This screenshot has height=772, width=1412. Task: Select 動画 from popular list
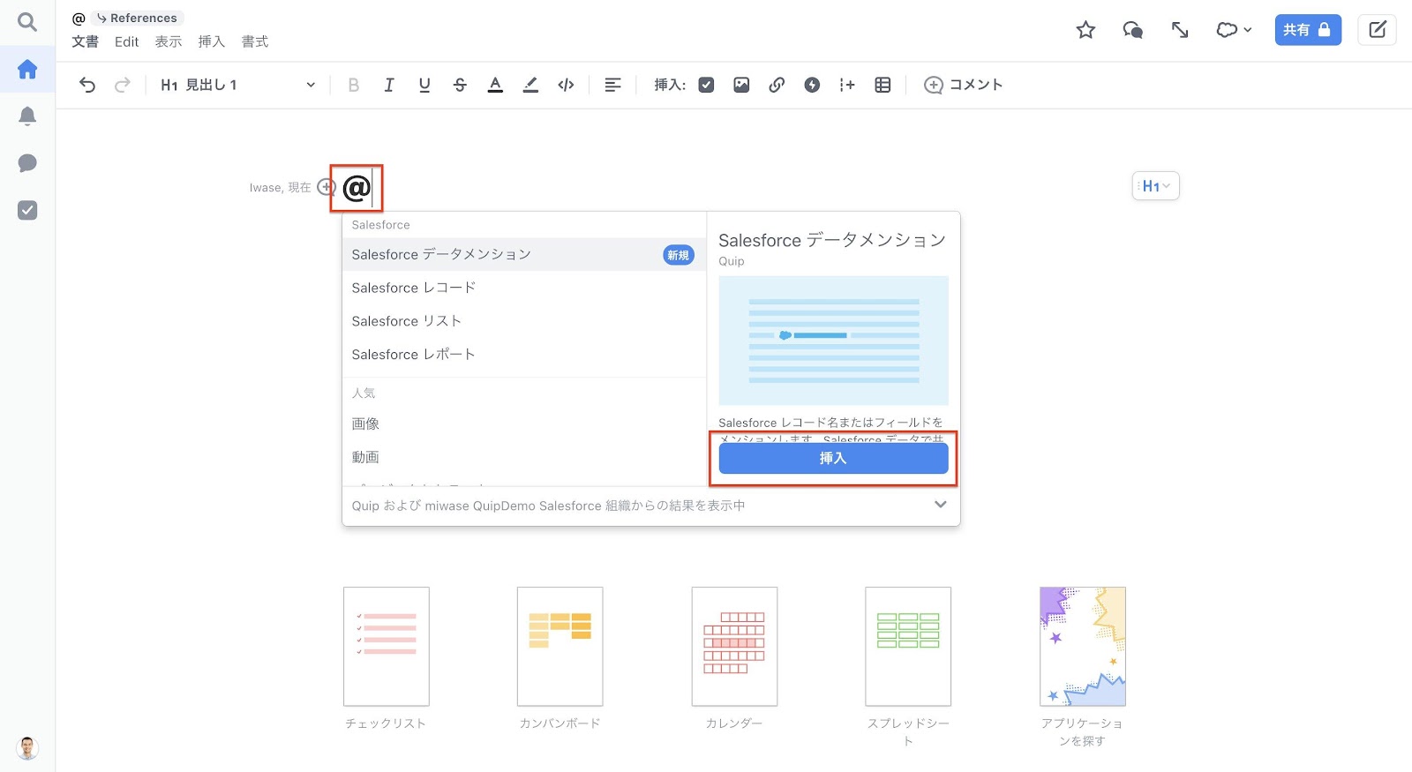point(524,457)
